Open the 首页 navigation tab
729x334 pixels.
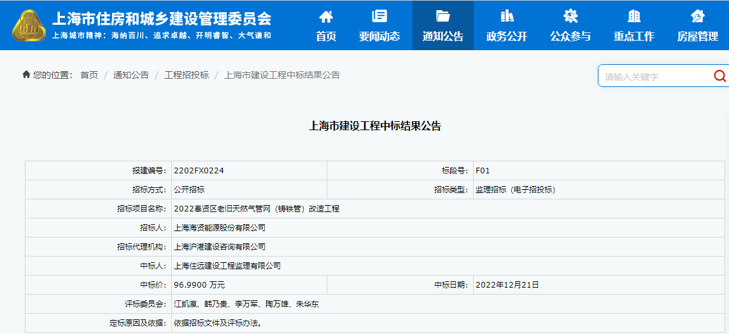(x=325, y=36)
